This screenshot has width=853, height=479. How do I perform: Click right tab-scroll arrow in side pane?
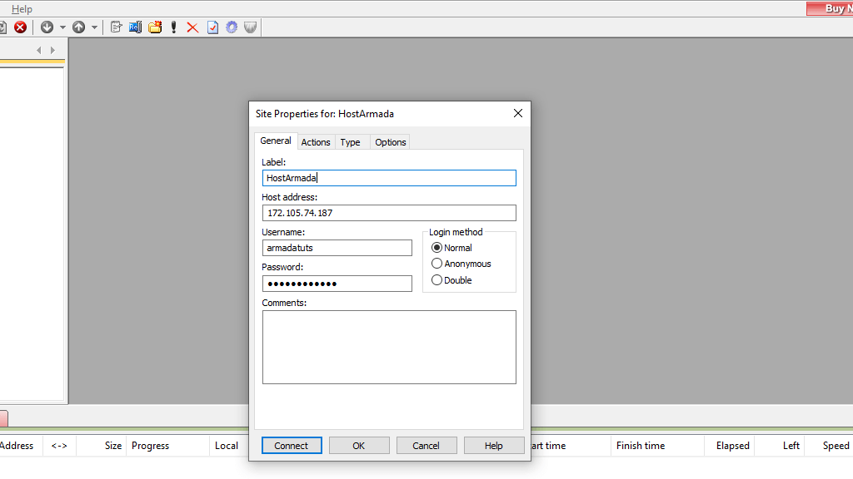(52, 50)
